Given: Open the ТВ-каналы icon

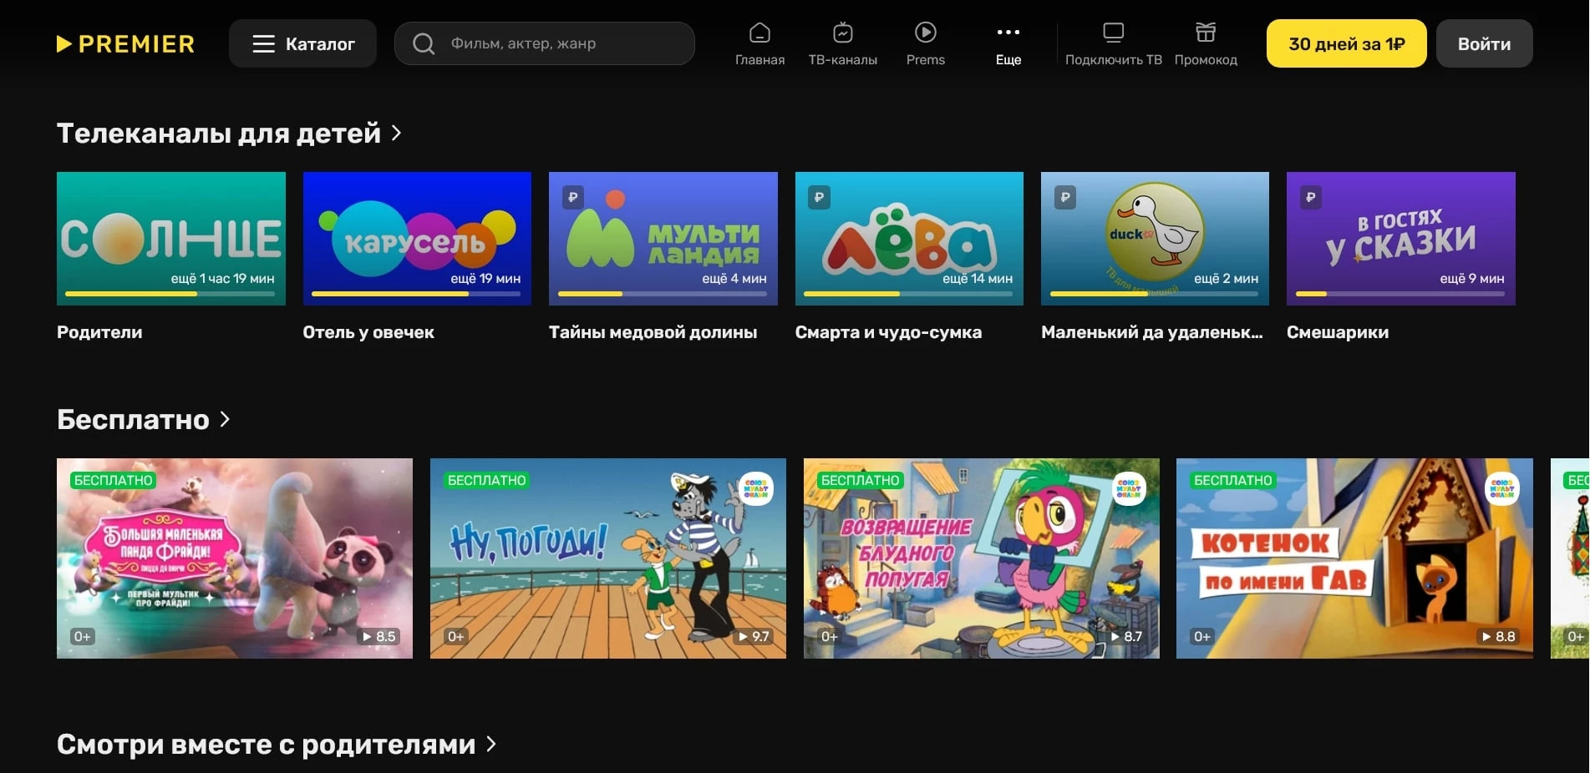Looking at the screenshot, I should tap(842, 33).
